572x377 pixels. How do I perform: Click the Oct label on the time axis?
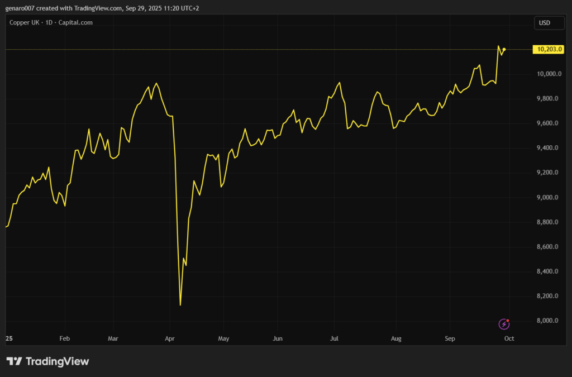[x=509, y=338]
